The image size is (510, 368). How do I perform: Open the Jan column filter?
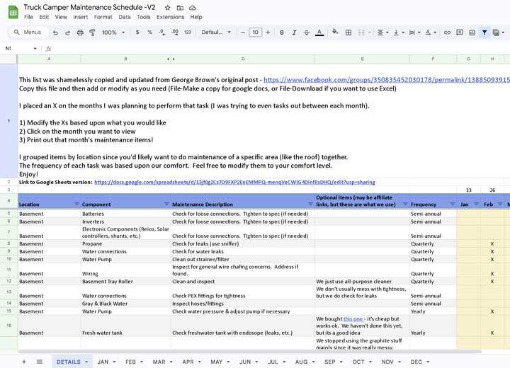tap(476, 204)
